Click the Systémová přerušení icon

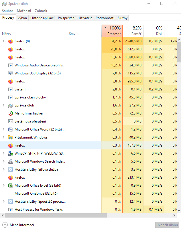[x=11, y=121]
